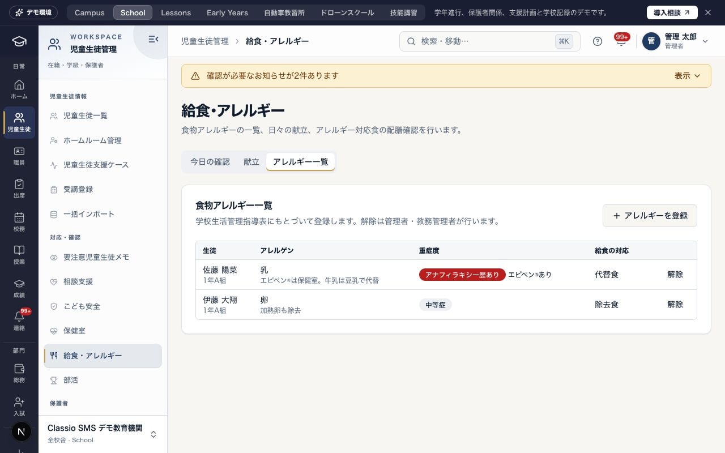The image size is (725, 453).
Task: Open the Classio SMS organization switcher
Action: pyautogui.click(x=103, y=434)
